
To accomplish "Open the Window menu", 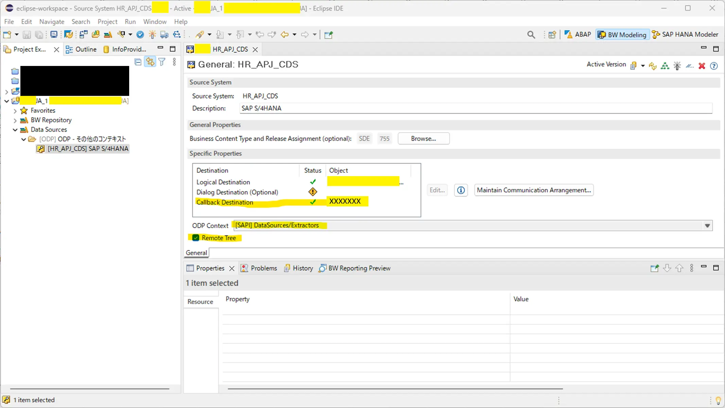I will 155,21.
